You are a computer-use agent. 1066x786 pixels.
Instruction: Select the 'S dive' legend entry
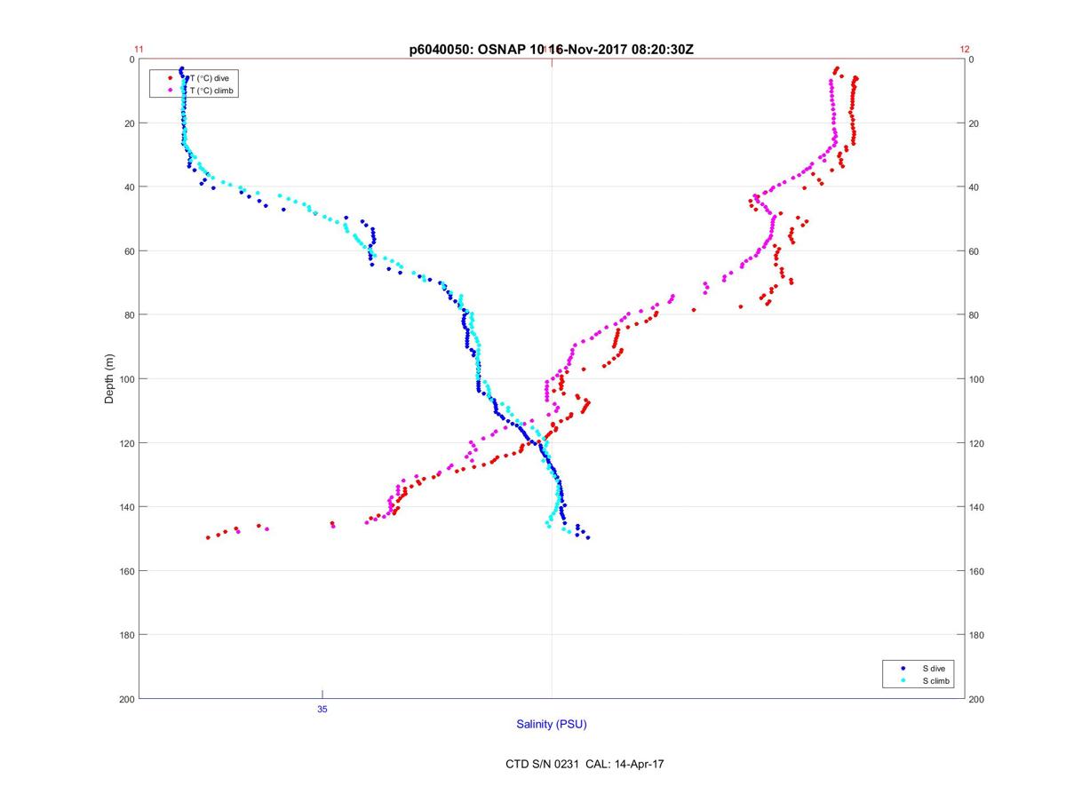click(x=934, y=668)
